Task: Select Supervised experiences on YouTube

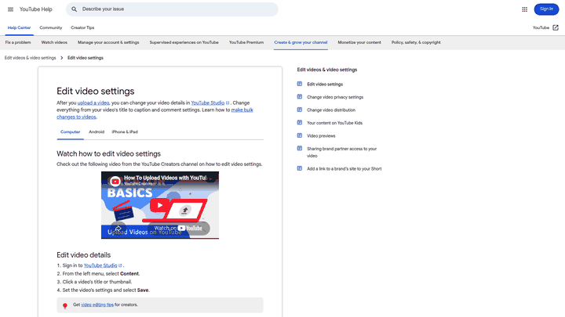Action: point(184,42)
